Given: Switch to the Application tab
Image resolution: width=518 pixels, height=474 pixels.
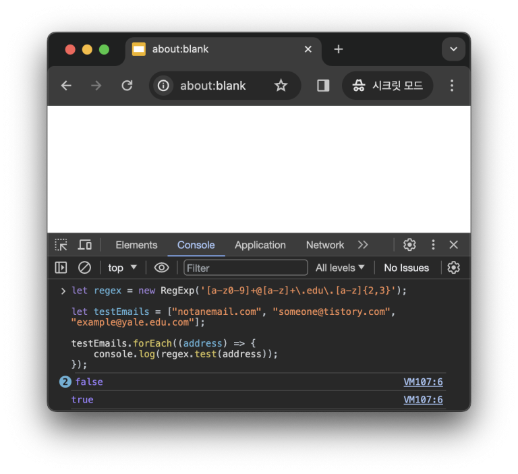Looking at the screenshot, I should tap(260, 245).
